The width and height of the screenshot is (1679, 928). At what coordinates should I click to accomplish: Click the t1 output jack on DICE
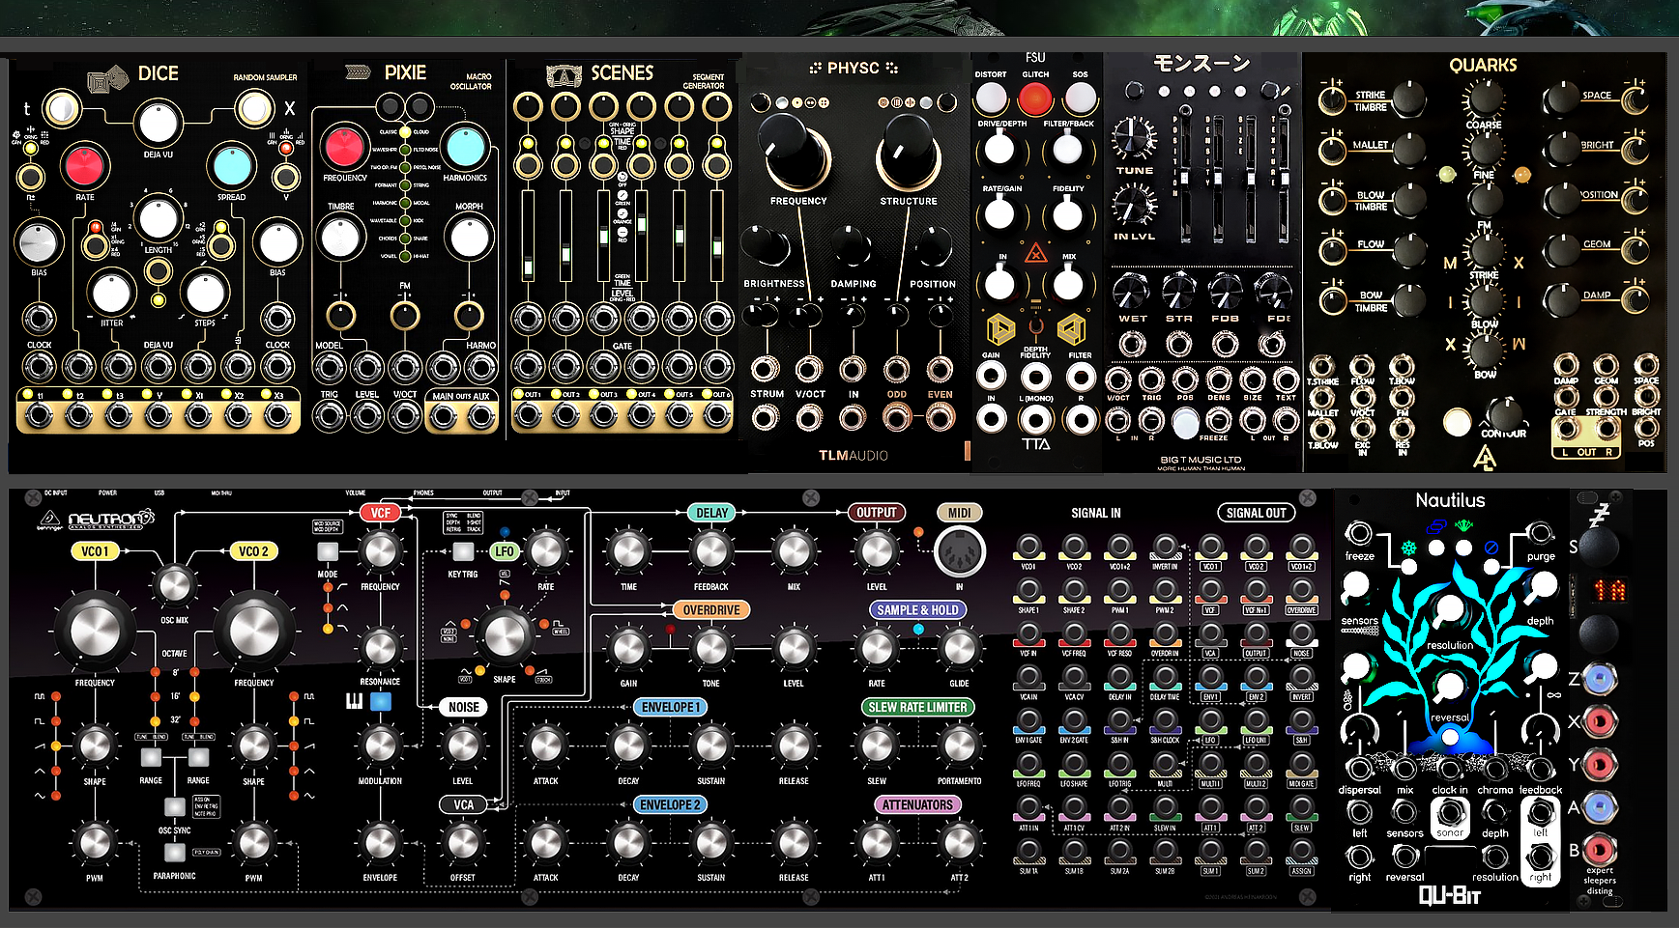tap(39, 415)
